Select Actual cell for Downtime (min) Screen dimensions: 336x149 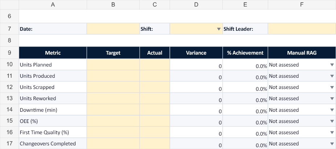click(x=155, y=110)
